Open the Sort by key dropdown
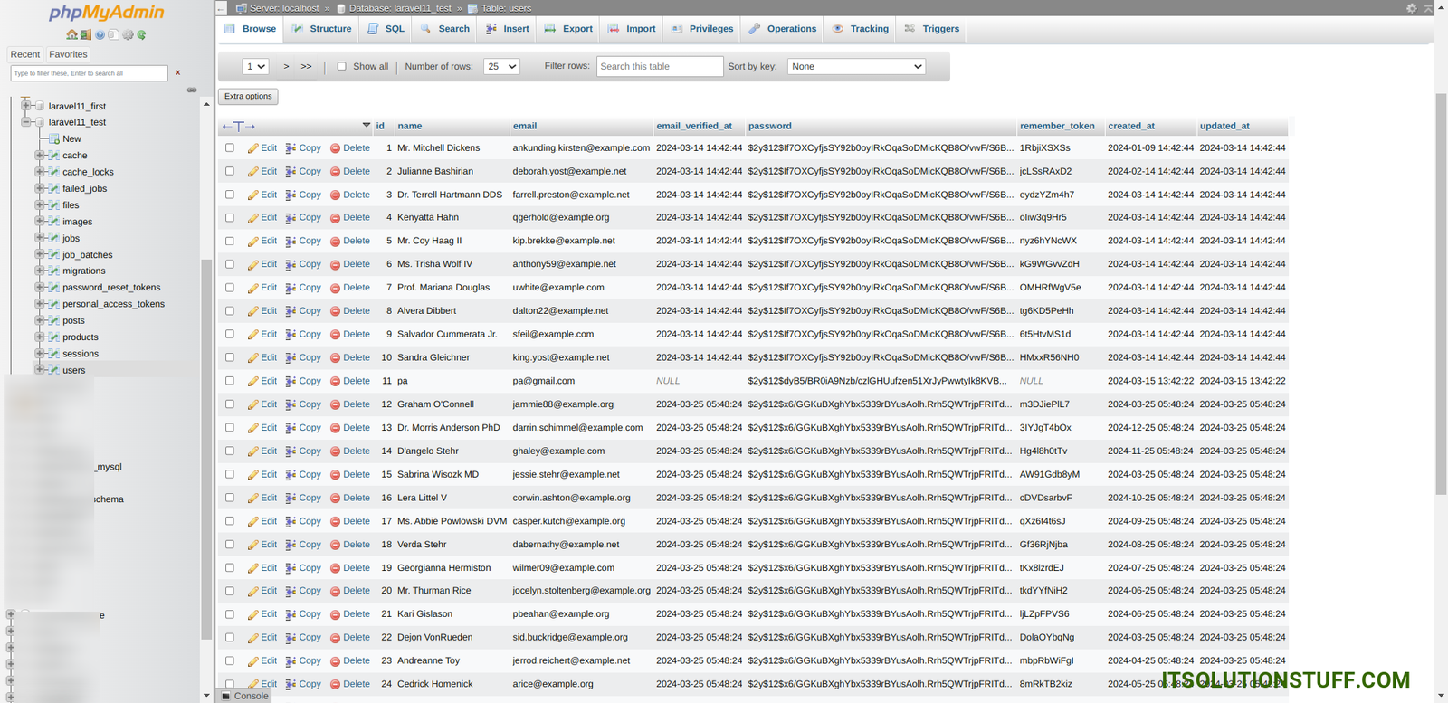Screen dimensions: 1448x703 coord(856,66)
